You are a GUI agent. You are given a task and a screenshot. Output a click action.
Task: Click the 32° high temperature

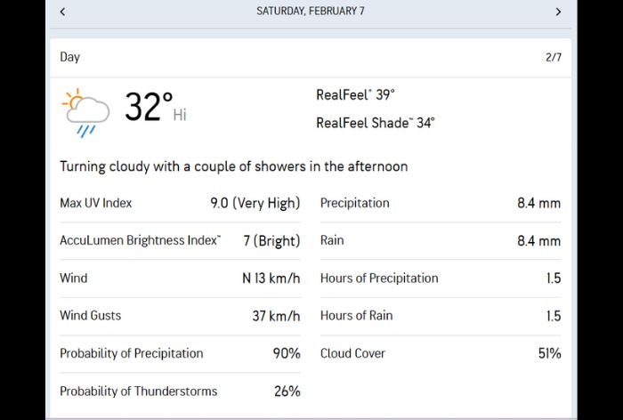coord(148,108)
